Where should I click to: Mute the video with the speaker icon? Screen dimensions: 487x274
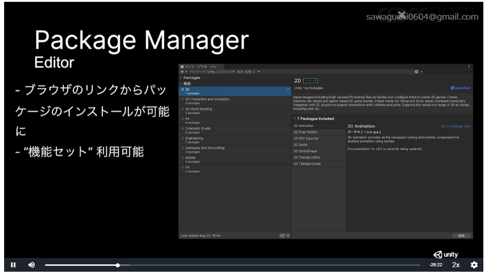(x=31, y=265)
